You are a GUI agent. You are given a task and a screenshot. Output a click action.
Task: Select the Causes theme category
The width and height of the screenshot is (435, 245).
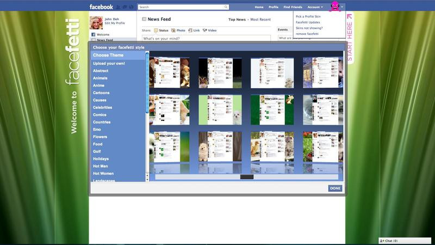tap(100, 100)
